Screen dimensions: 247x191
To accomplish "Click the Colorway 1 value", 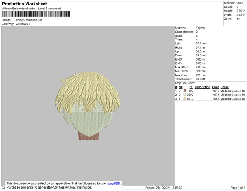I will click(23, 24).
